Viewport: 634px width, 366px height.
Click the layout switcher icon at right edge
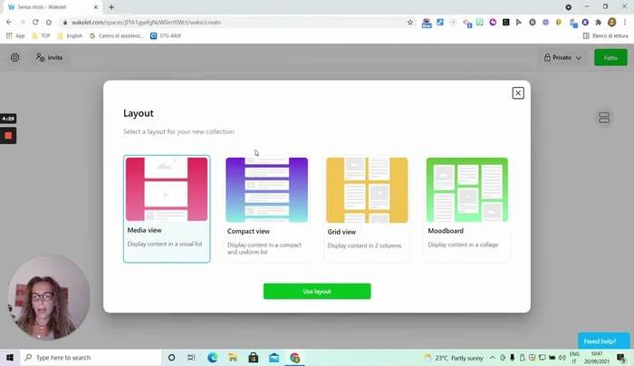pos(604,118)
